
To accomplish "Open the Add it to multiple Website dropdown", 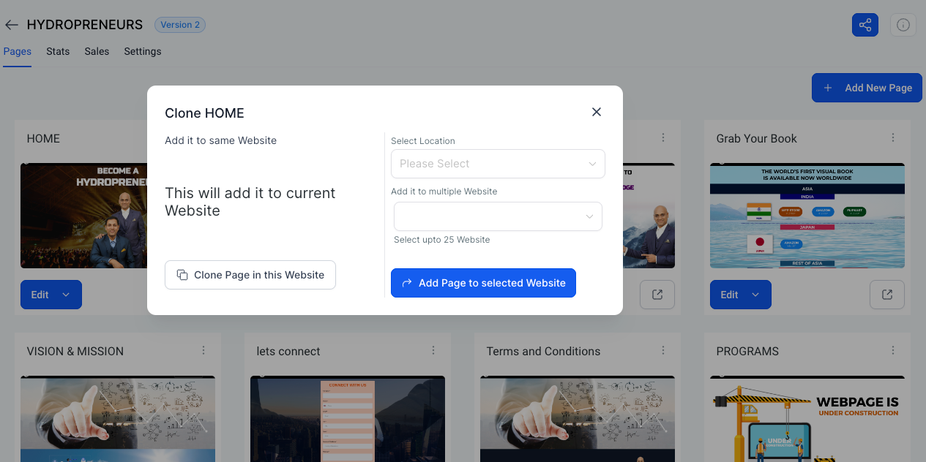I will point(498,216).
